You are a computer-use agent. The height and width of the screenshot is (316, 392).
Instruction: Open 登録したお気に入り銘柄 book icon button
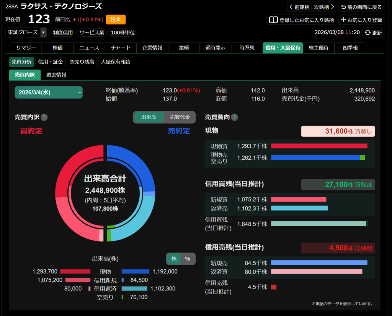301,20
